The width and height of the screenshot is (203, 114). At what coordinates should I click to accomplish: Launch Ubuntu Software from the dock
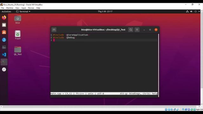click(4, 32)
